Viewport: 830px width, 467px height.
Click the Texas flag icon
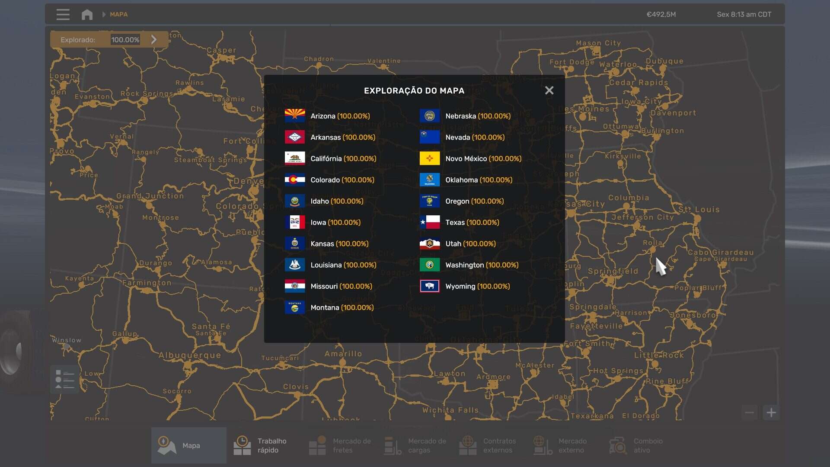429,222
